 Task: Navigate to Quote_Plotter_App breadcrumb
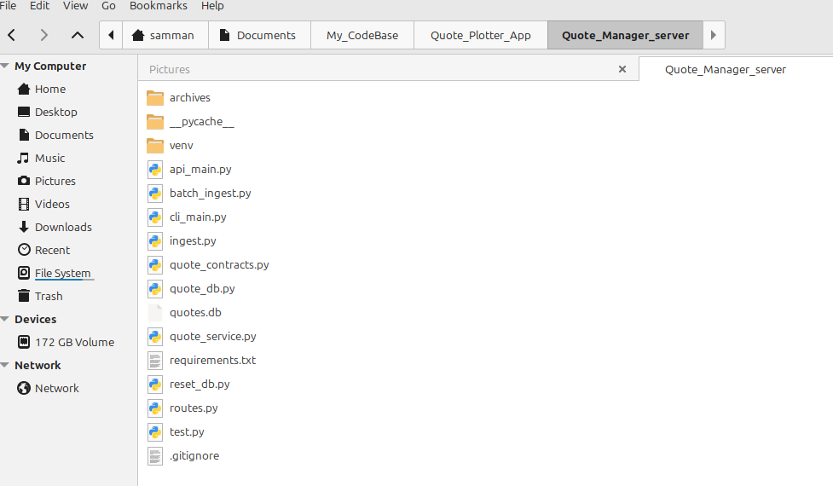480,36
